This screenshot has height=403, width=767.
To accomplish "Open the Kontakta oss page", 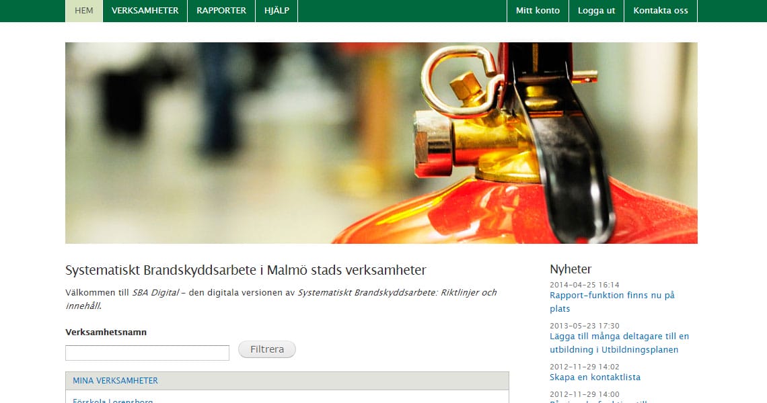I will click(x=660, y=10).
